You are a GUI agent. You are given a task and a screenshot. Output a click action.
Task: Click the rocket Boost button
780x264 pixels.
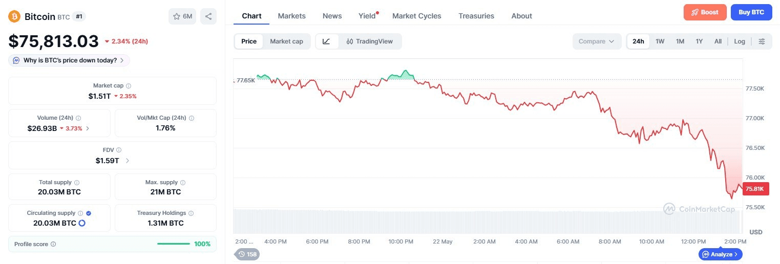pos(705,12)
